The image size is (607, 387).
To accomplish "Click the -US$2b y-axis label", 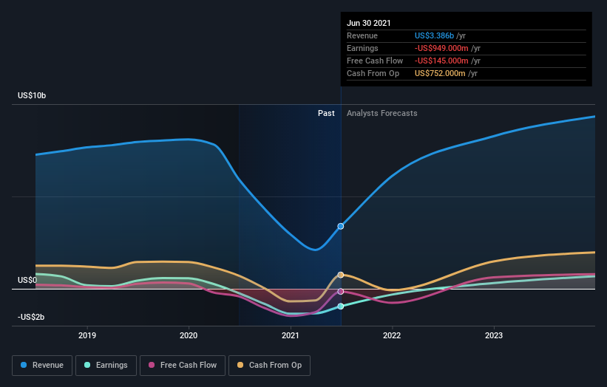I will click(31, 317).
